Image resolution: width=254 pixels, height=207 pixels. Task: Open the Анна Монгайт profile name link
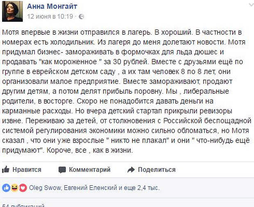(x=52, y=7)
